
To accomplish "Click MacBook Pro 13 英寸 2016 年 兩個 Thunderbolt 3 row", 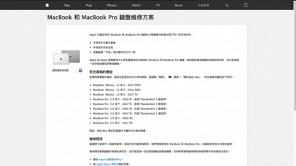I will pyautogui.click(x=130, y=99).
